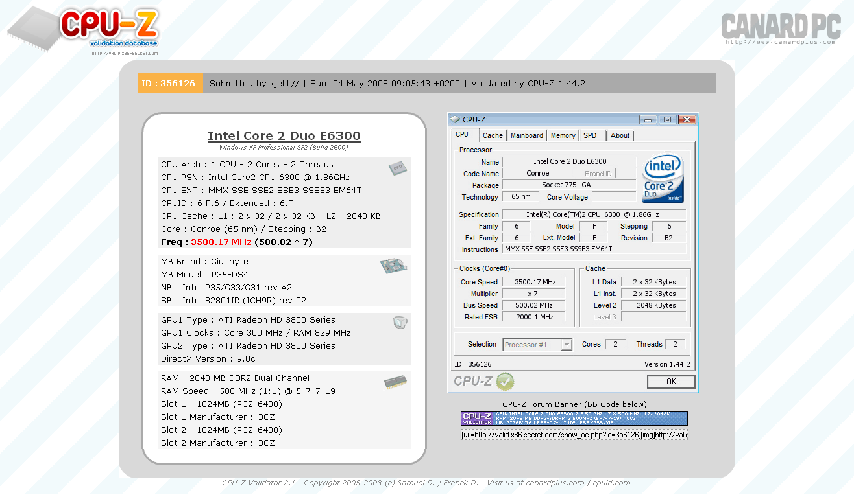Switch to the Cache tab

tap(493, 135)
